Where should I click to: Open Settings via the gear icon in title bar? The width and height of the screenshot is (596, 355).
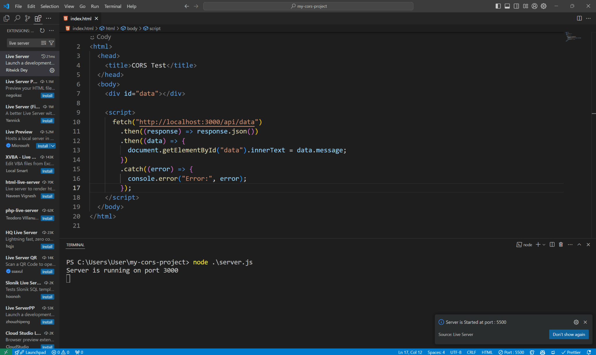[544, 6]
